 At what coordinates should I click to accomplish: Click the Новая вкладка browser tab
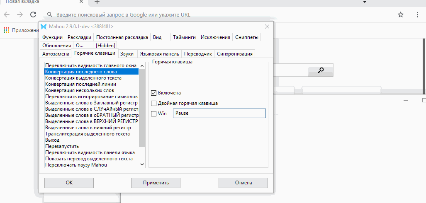tap(44, 2)
